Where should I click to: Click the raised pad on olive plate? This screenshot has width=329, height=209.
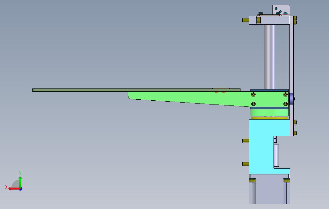click(x=221, y=88)
